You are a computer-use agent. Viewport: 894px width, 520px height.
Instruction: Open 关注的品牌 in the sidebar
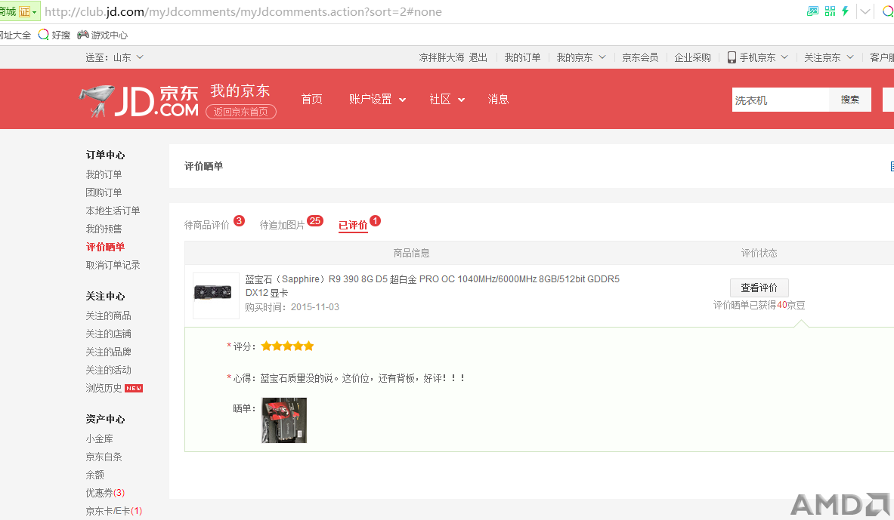pyautogui.click(x=108, y=352)
